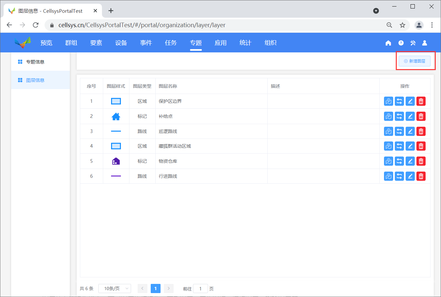
Task: Click swap icon for 保护区边界 row
Action: click(399, 101)
